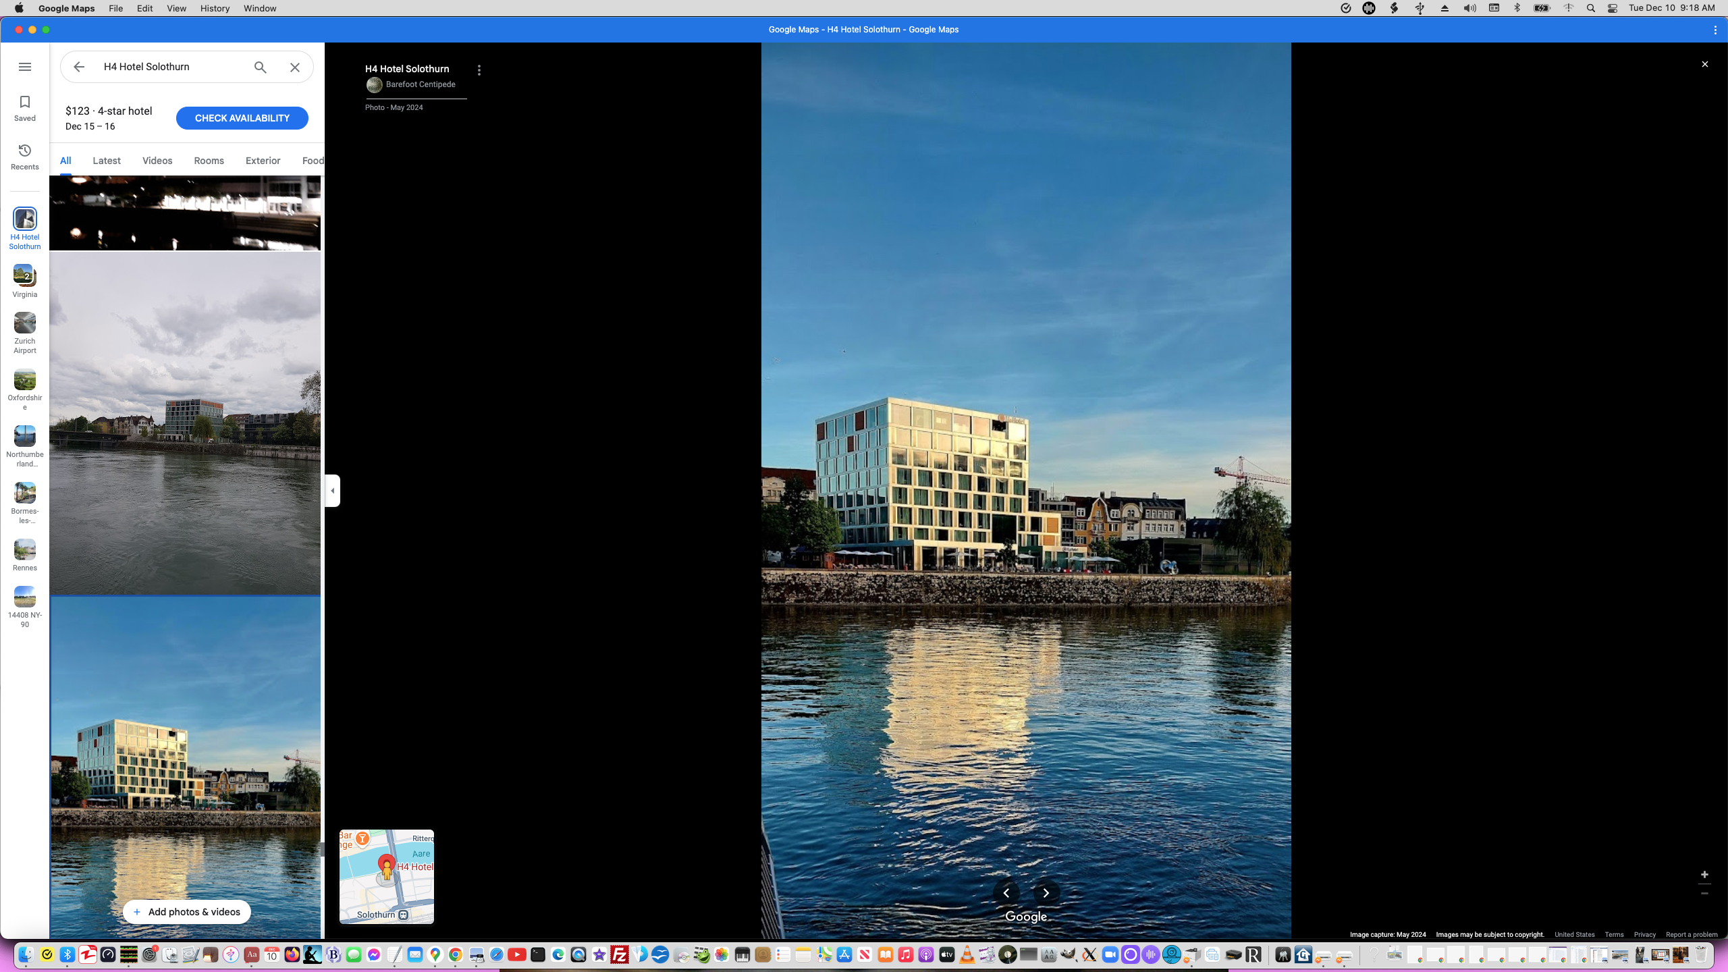The height and width of the screenshot is (972, 1728).
Task: Switch to the Latest photos tab
Action: (x=106, y=160)
